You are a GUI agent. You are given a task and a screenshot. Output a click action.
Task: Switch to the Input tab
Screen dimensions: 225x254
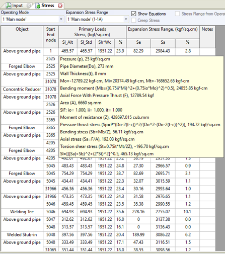pos(17,6)
